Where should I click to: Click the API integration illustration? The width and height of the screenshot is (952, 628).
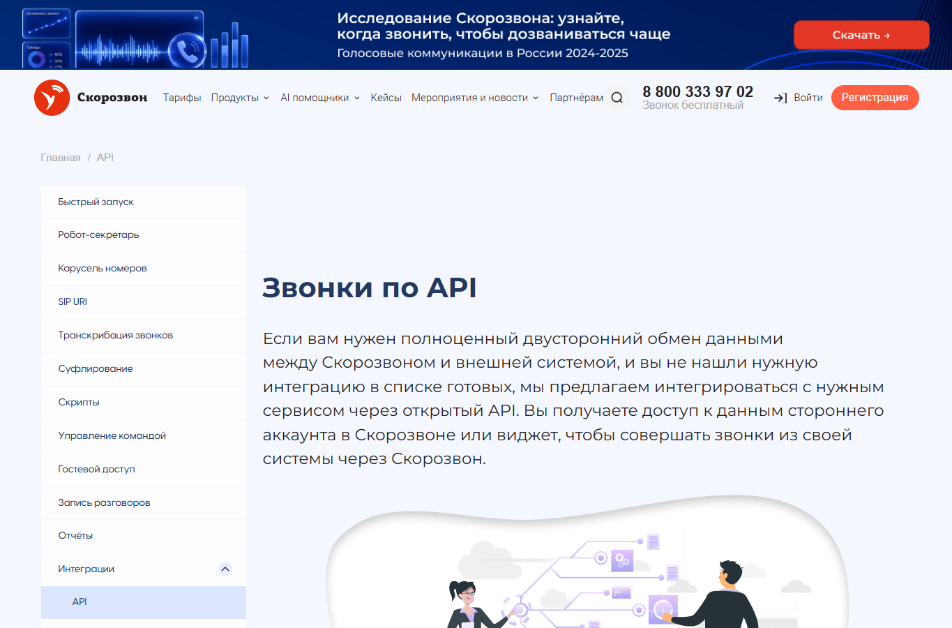(x=587, y=562)
